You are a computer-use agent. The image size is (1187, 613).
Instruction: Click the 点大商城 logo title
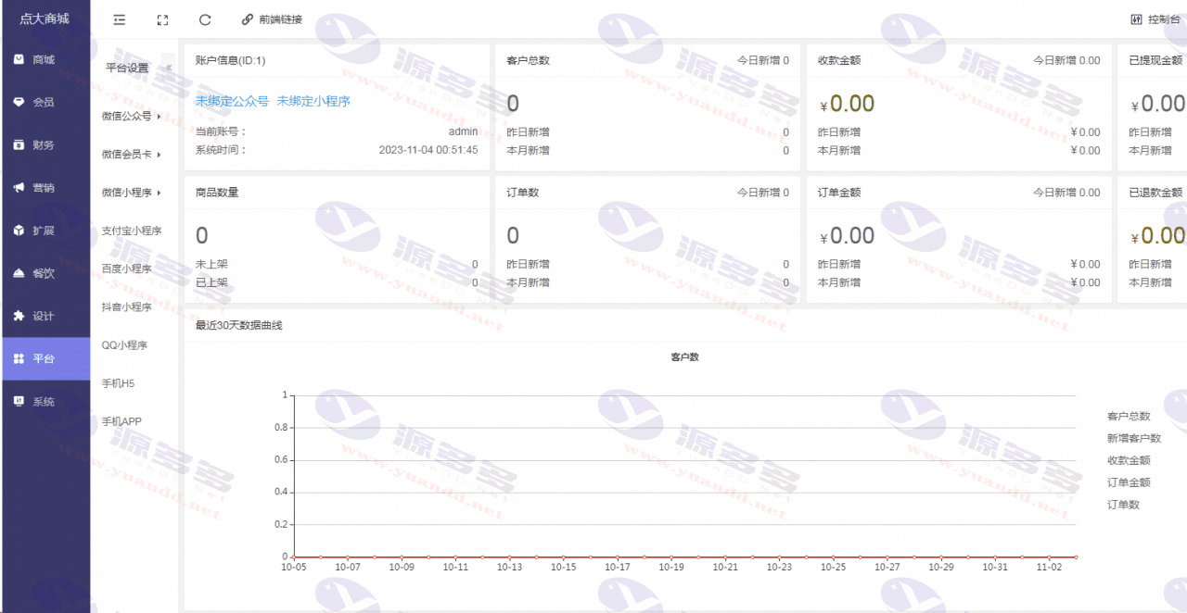pos(45,19)
